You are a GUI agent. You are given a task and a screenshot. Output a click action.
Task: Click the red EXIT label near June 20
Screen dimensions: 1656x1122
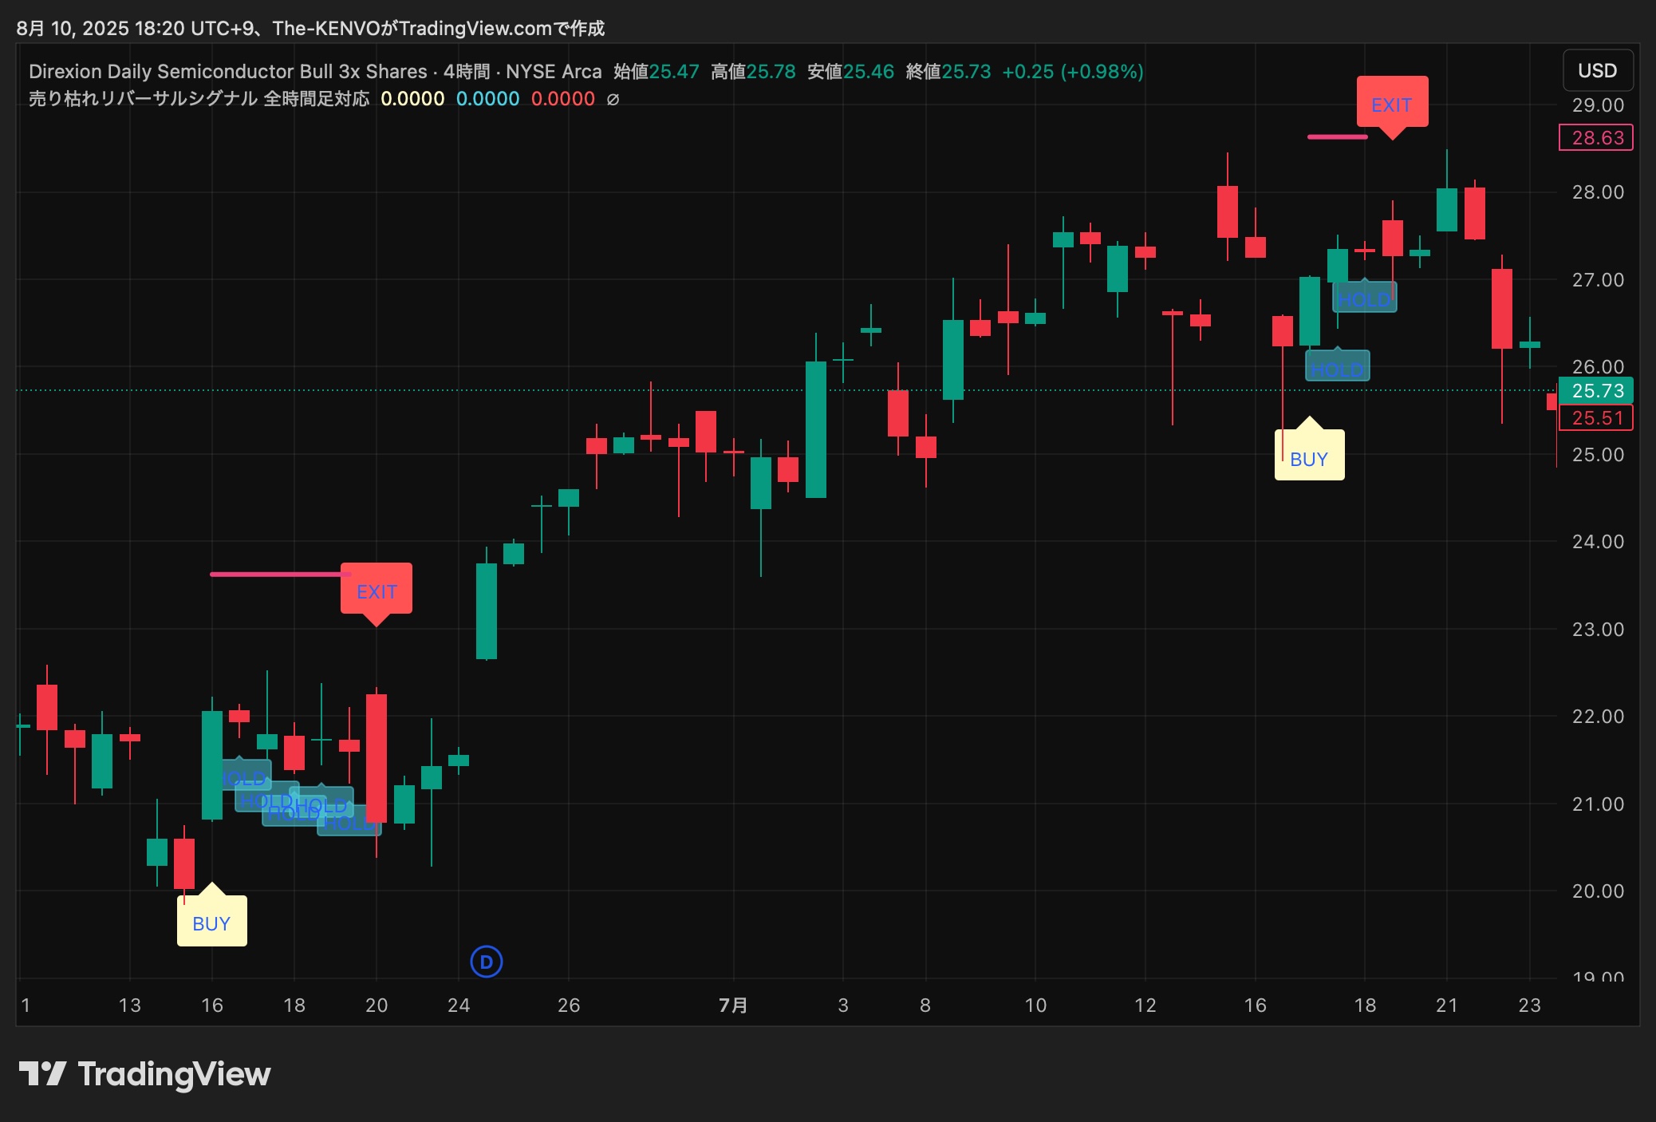coord(377,591)
